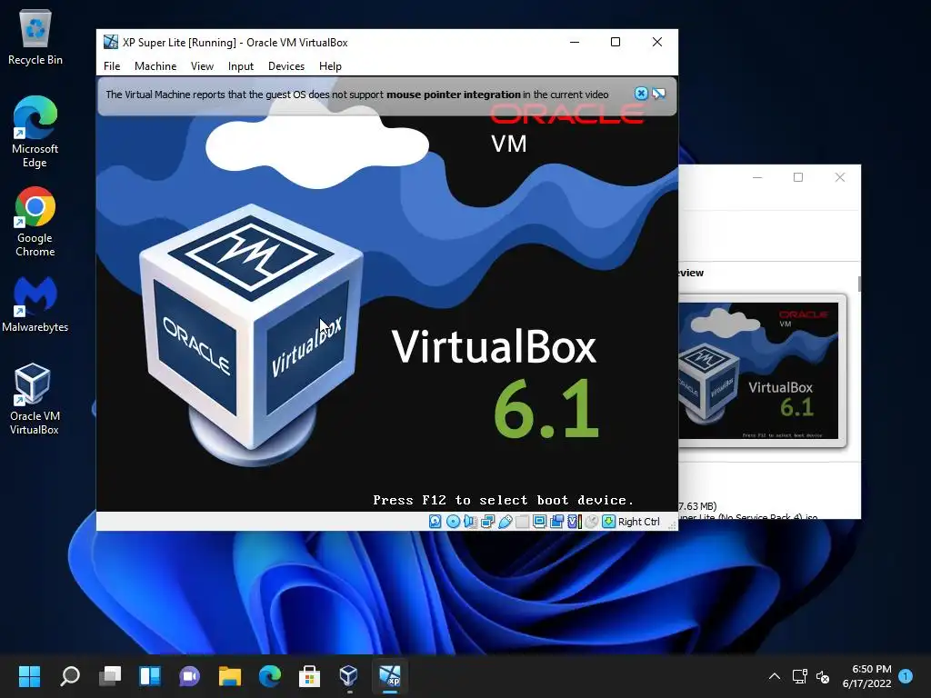Click the hard disk activity status icon
This screenshot has height=698, width=931.
[435, 521]
